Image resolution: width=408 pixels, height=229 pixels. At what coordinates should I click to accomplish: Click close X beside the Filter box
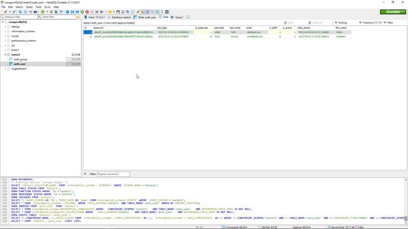point(85,174)
